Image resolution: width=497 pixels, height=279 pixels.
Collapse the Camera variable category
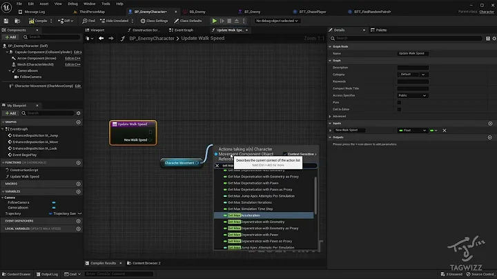tap(3, 198)
